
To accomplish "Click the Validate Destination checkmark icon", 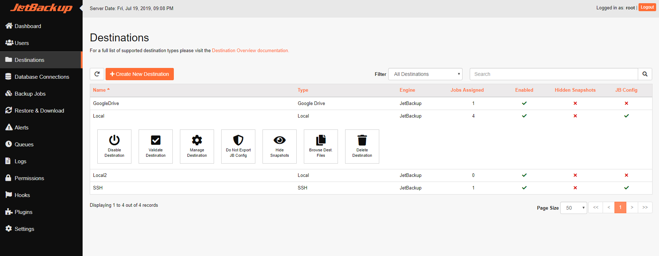I will [x=156, y=140].
